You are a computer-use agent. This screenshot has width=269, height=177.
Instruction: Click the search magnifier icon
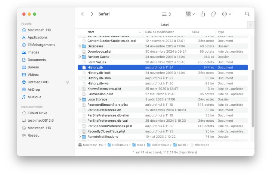(x=247, y=14)
